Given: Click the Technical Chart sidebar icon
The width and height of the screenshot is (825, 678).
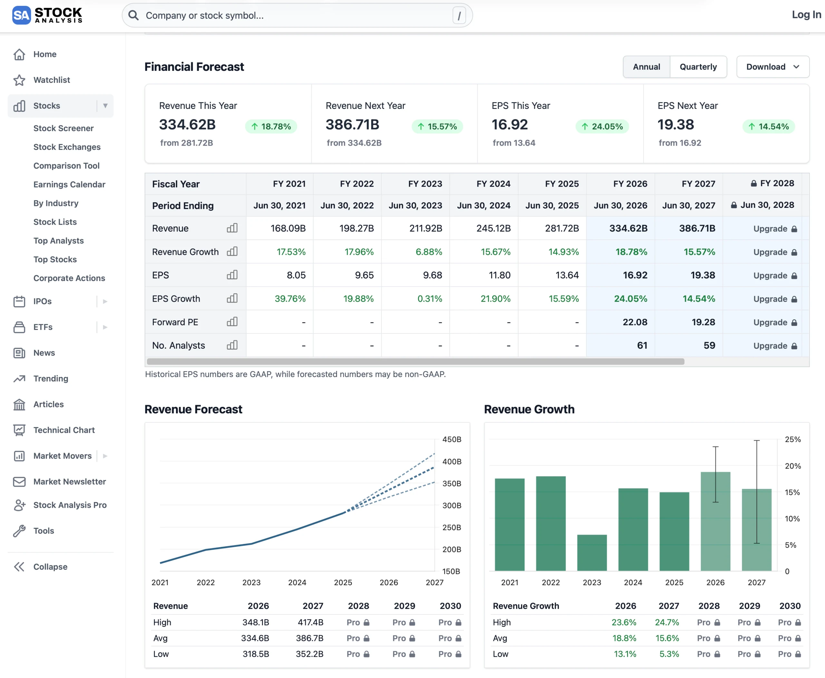Looking at the screenshot, I should pyautogui.click(x=19, y=430).
